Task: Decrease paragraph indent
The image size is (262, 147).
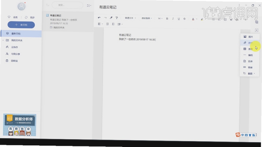Action: click(113, 24)
